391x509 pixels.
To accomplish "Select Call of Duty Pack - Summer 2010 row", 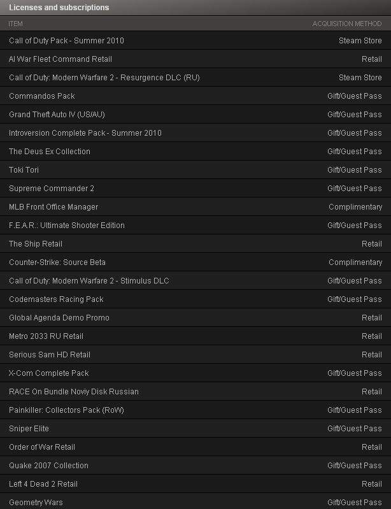I will [195, 41].
